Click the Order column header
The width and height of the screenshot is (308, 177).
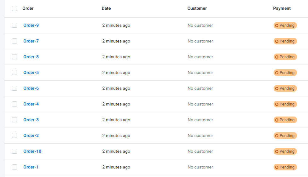(x=28, y=9)
